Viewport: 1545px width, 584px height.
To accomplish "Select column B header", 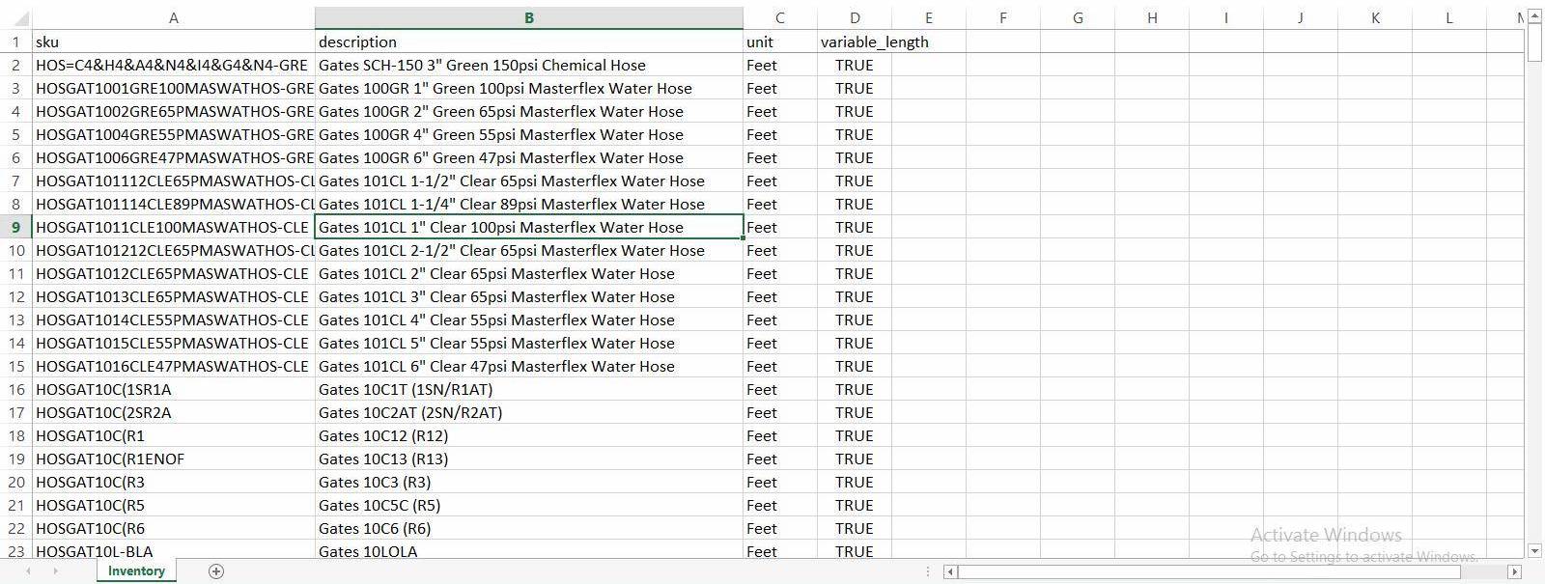I will click(528, 18).
